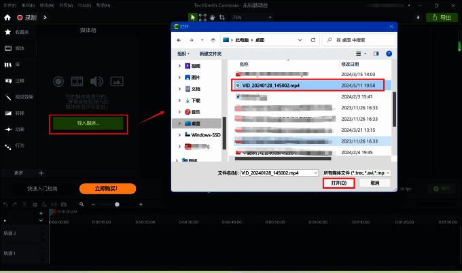This screenshot has width=462, height=273.
Task: Open the 视觉效果 visual effects panel
Action: click(18, 97)
